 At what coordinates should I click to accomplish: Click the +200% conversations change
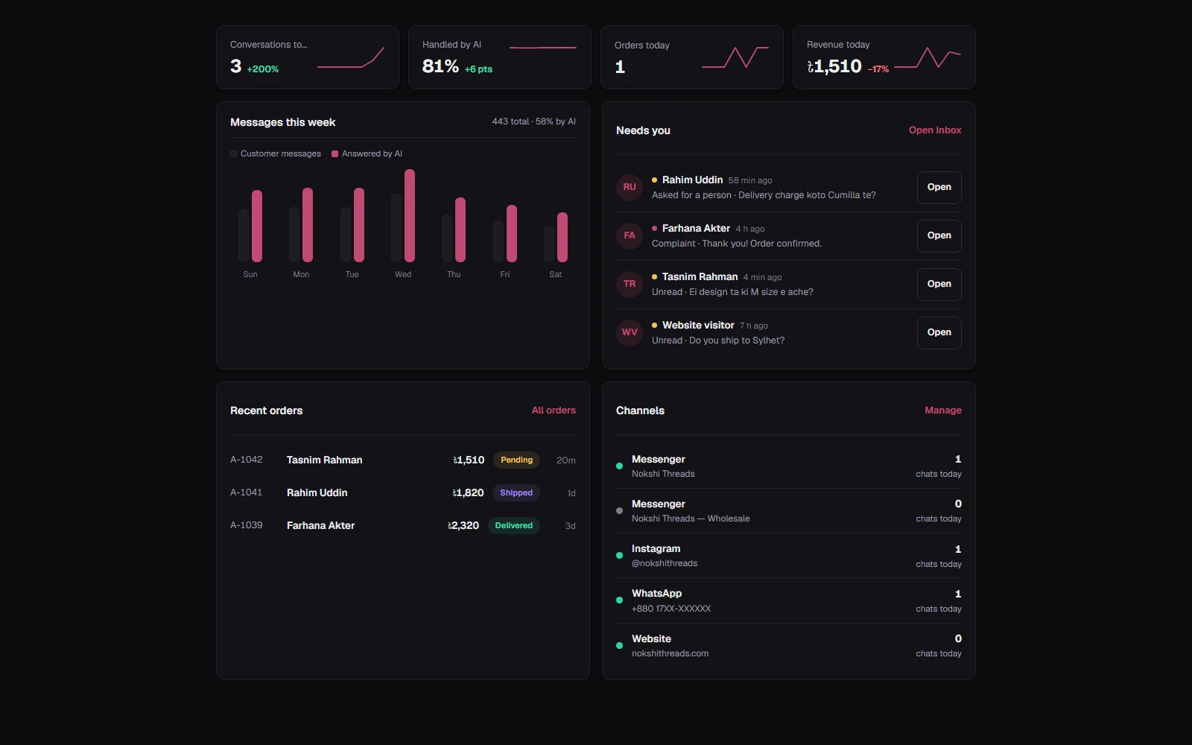[x=263, y=69]
